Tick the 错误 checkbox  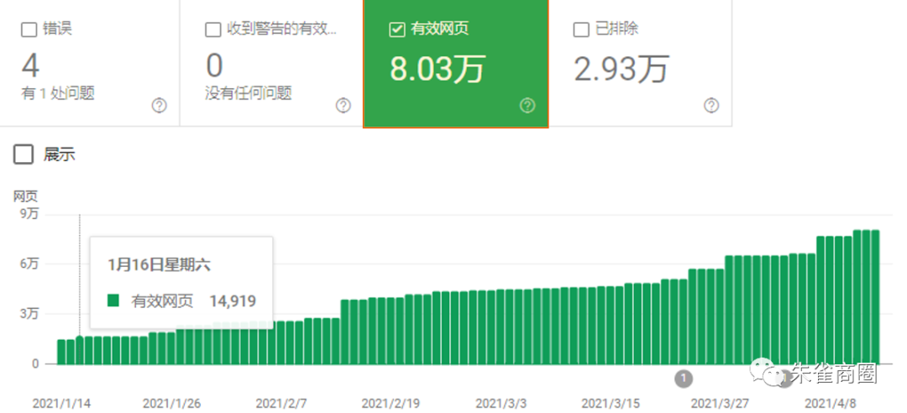coord(29,29)
